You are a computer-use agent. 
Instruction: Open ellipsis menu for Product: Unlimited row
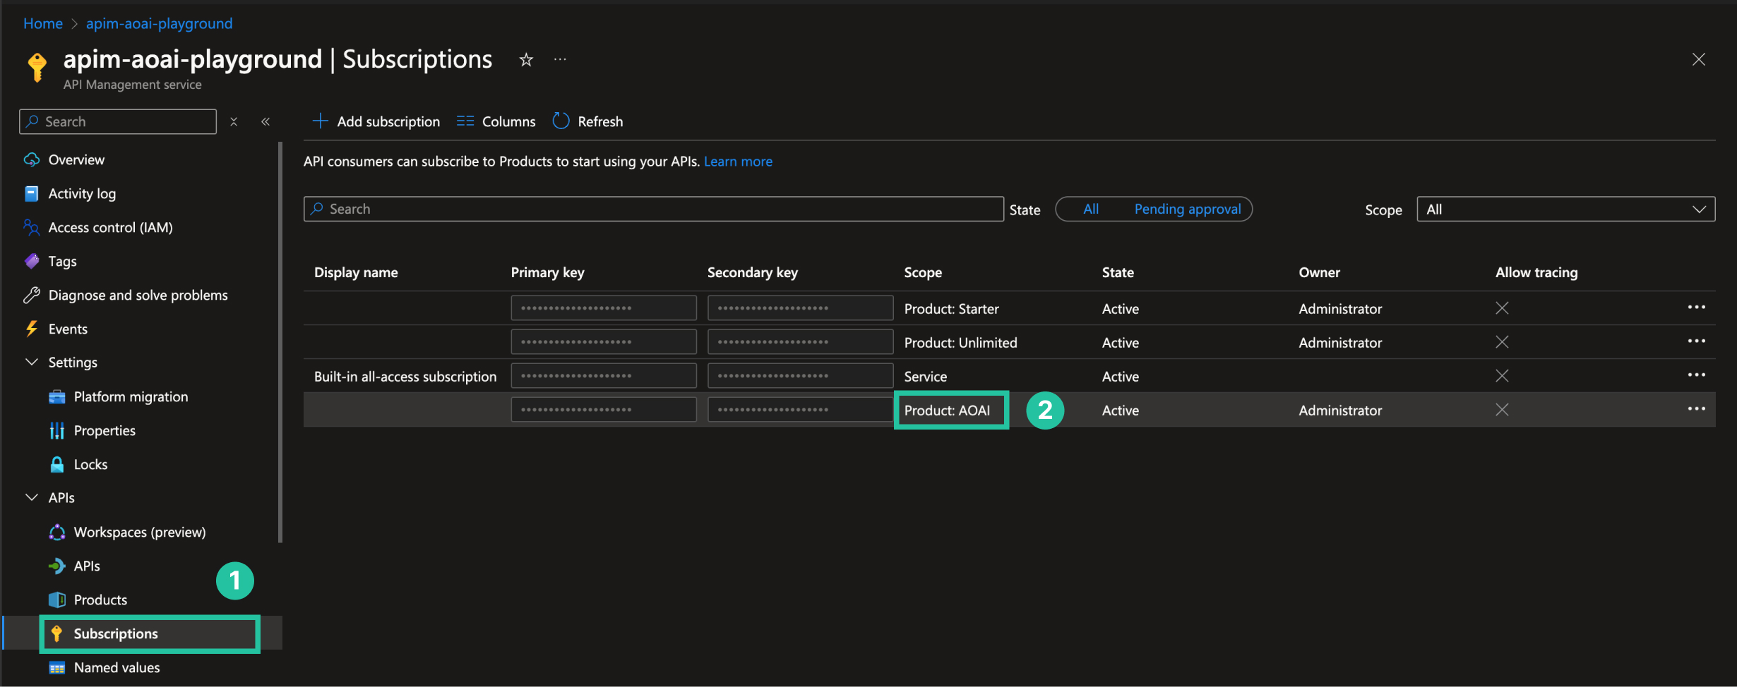(x=1696, y=341)
